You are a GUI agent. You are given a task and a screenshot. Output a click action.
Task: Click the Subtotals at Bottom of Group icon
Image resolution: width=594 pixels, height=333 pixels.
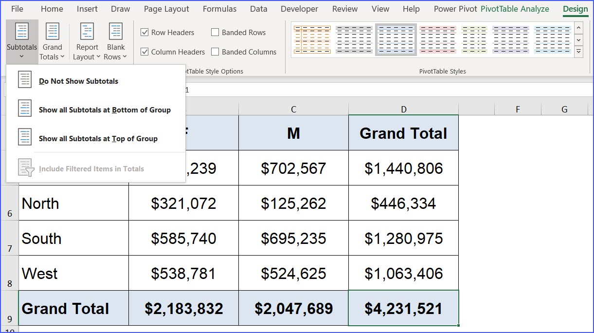pyautogui.click(x=25, y=109)
